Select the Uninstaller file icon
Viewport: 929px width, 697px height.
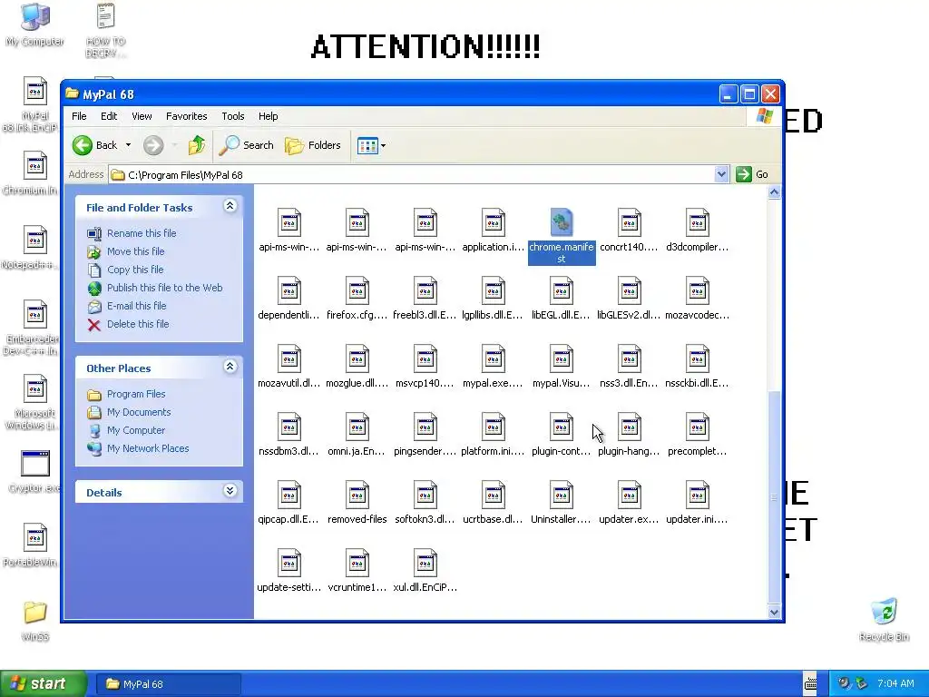pos(561,495)
